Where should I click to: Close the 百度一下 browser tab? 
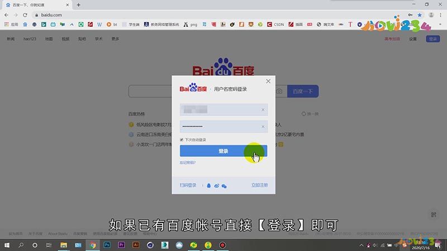[68, 5]
